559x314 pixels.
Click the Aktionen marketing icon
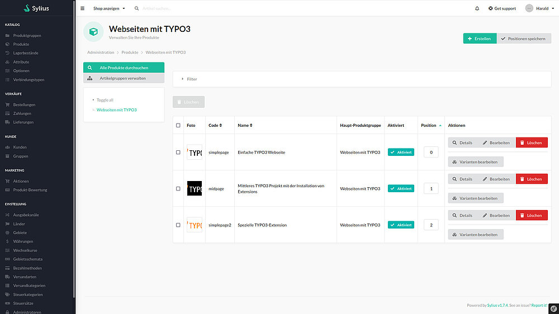point(7,181)
